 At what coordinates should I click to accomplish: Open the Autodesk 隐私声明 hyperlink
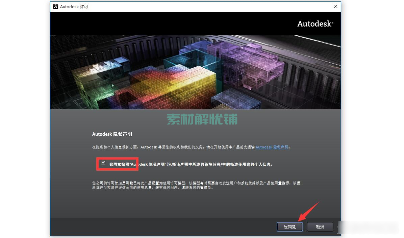[272, 147]
